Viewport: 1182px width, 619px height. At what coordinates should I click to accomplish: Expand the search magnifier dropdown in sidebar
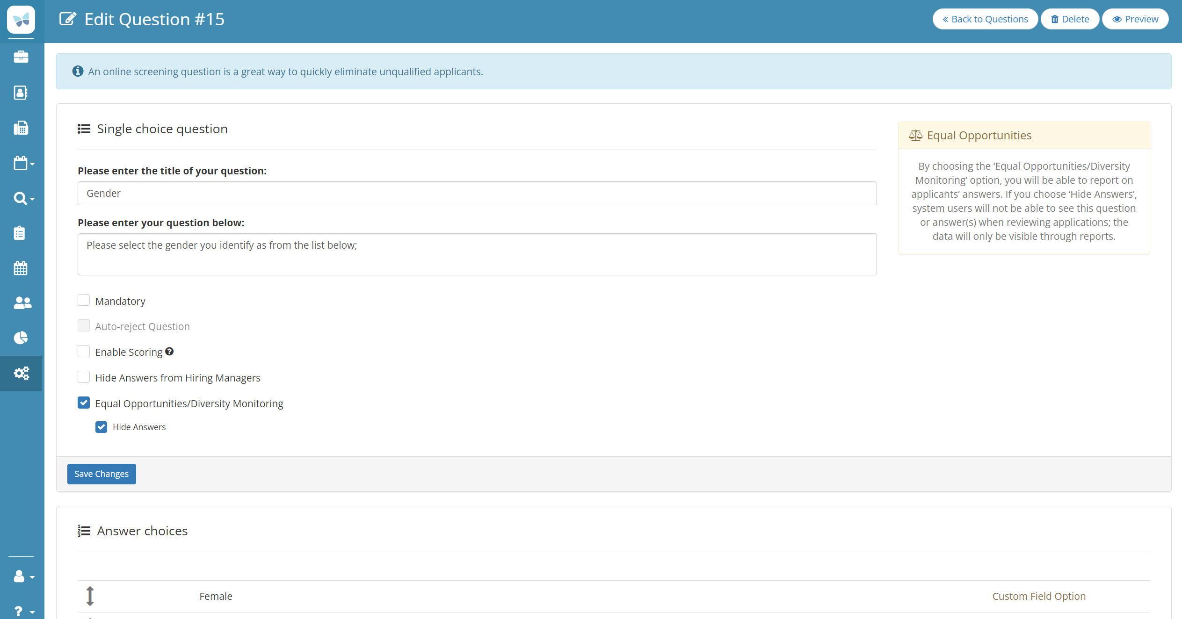(23, 199)
